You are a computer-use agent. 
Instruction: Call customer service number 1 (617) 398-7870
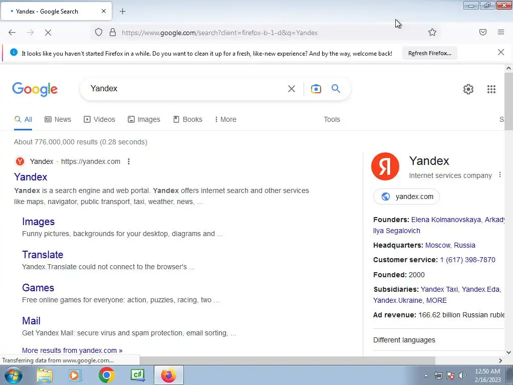coord(467,260)
